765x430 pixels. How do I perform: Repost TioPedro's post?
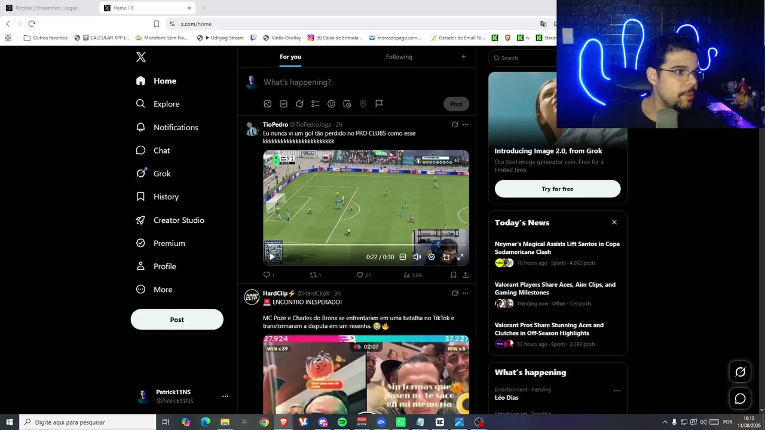pyautogui.click(x=315, y=275)
